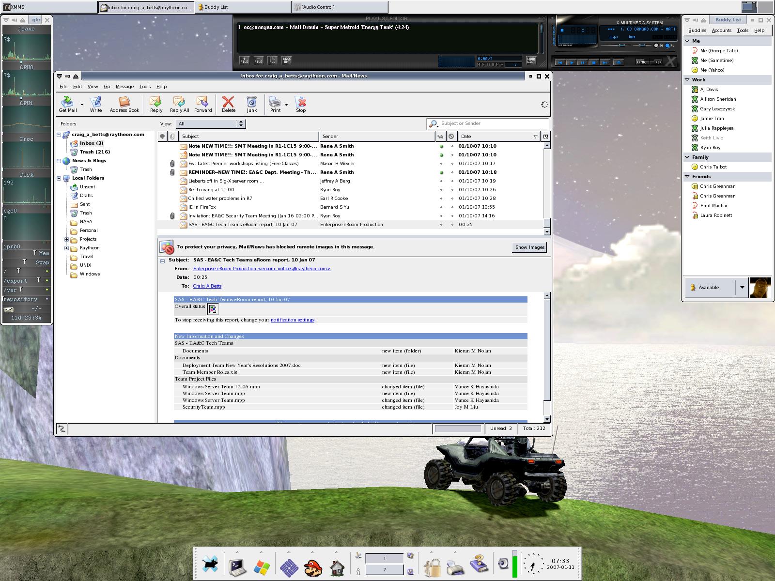This screenshot has height=581, width=775.
Task: Mark the message as Junk
Action: [252, 104]
